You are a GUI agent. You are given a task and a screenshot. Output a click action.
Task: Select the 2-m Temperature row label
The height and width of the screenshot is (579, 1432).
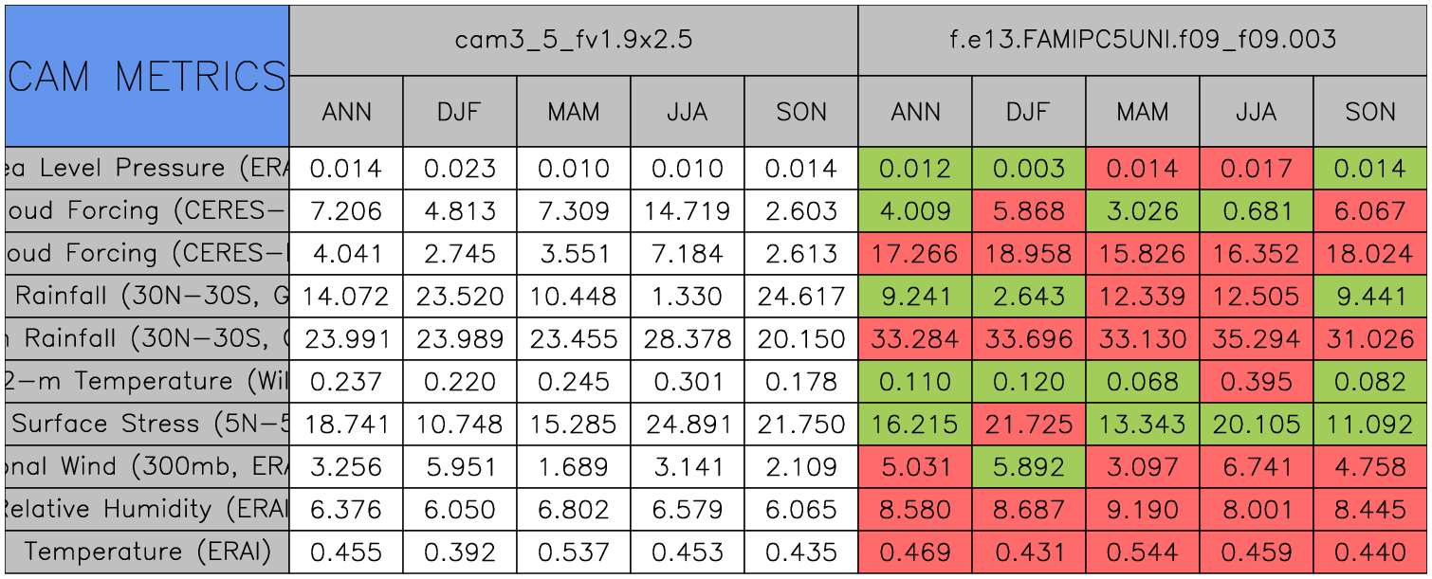(146, 382)
